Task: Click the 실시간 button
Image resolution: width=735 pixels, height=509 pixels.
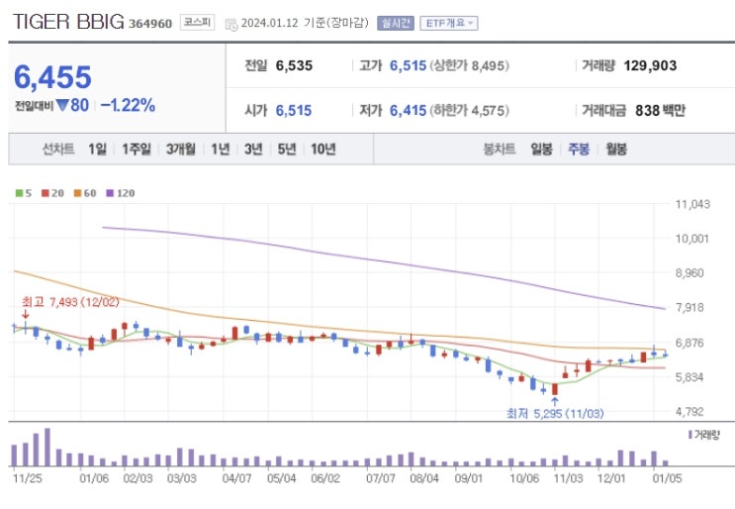Action: (395, 23)
